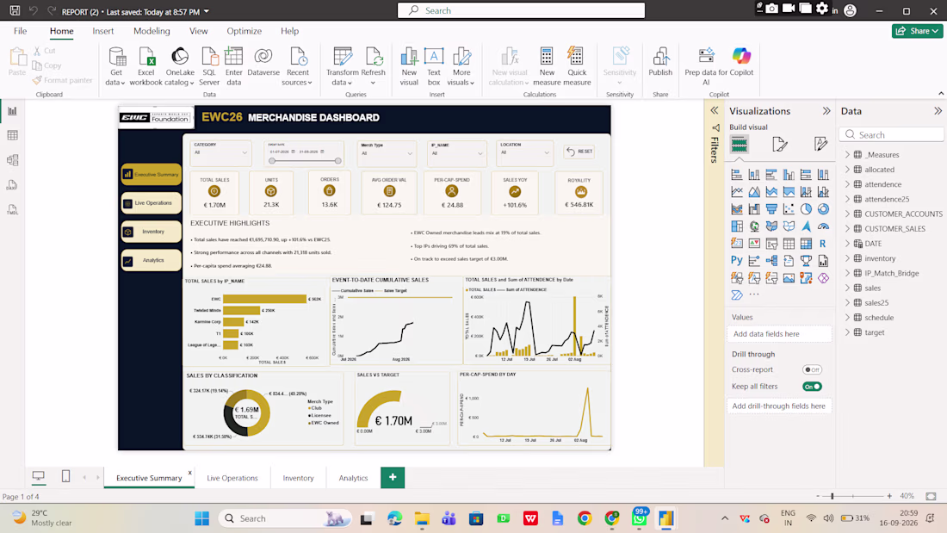Viewport: 947px width, 533px height.
Task: Switch to the Insert ribbon tab
Action: (x=103, y=31)
